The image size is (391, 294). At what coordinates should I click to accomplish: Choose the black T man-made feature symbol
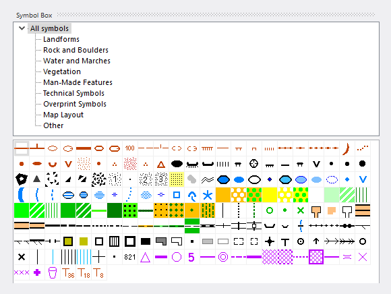point(285,241)
